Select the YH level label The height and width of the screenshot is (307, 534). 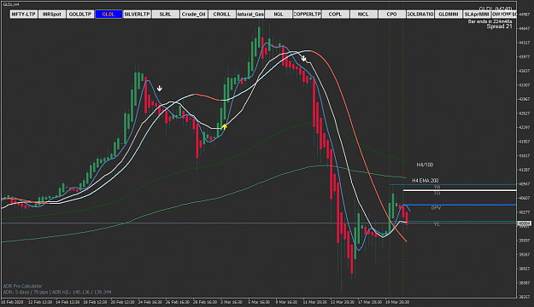tap(437, 187)
